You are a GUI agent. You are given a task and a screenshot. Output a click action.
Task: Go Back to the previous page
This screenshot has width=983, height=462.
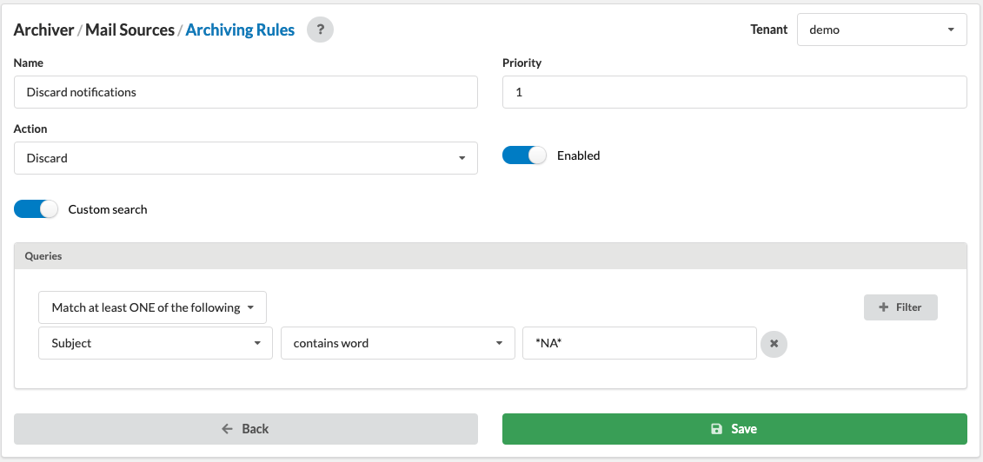(x=246, y=429)
